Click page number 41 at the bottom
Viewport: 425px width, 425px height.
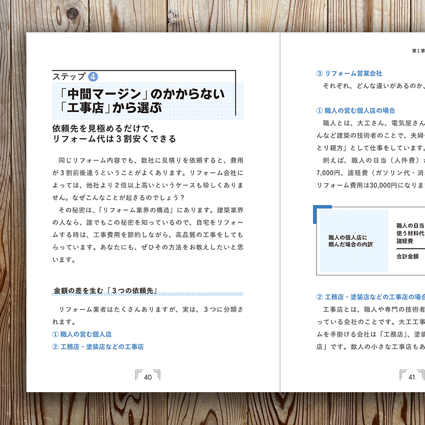(412, 377)
